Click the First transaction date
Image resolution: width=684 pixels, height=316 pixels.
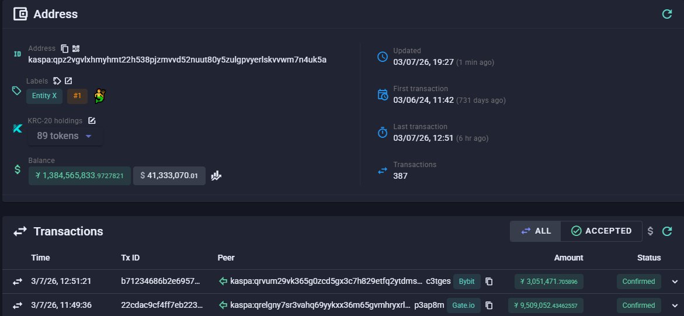click(423, 100)
